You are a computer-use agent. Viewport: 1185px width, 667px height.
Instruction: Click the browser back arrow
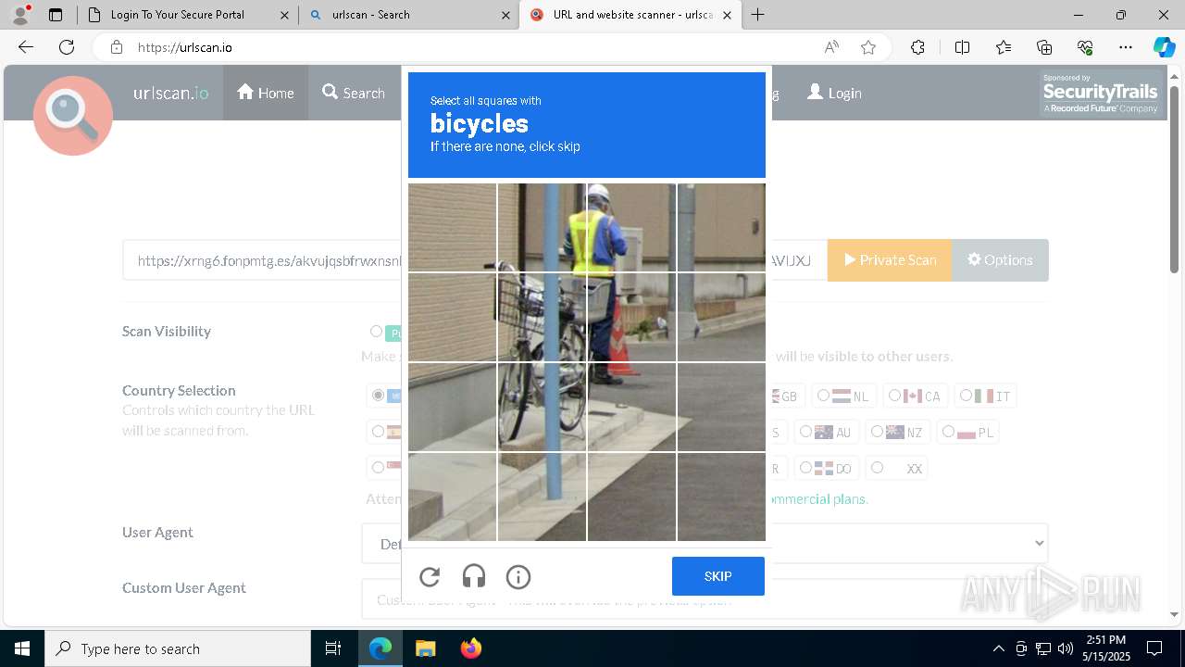click(26, 47)
